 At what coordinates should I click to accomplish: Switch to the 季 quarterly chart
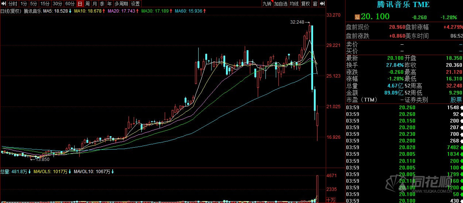pyautogui.click(x=102, y=4)
